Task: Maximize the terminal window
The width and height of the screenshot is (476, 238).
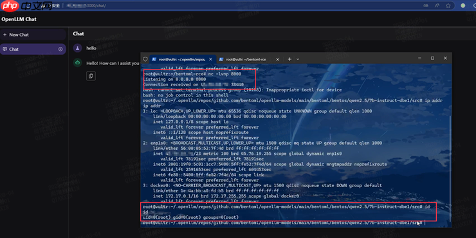Action: (432, 59)
